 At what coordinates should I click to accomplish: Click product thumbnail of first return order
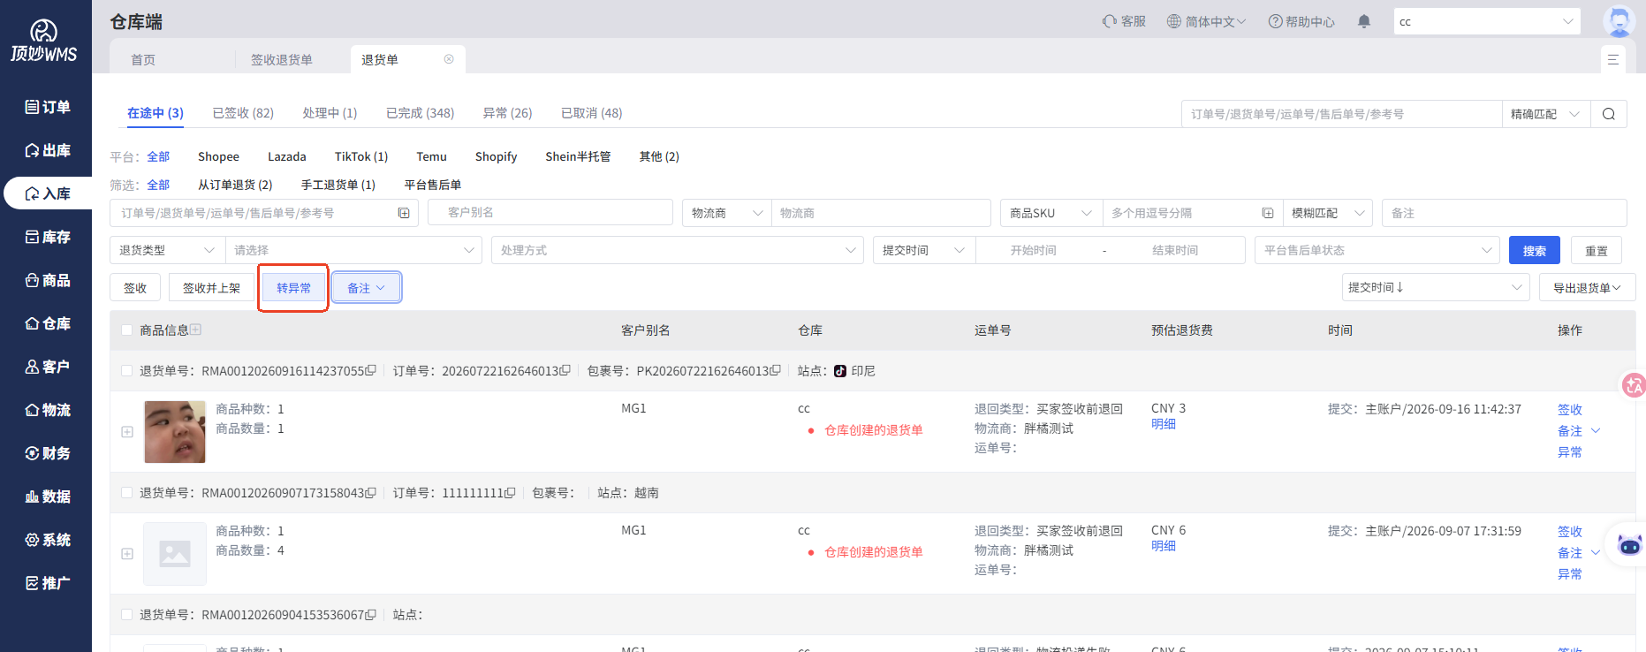[x=175, y=431]
